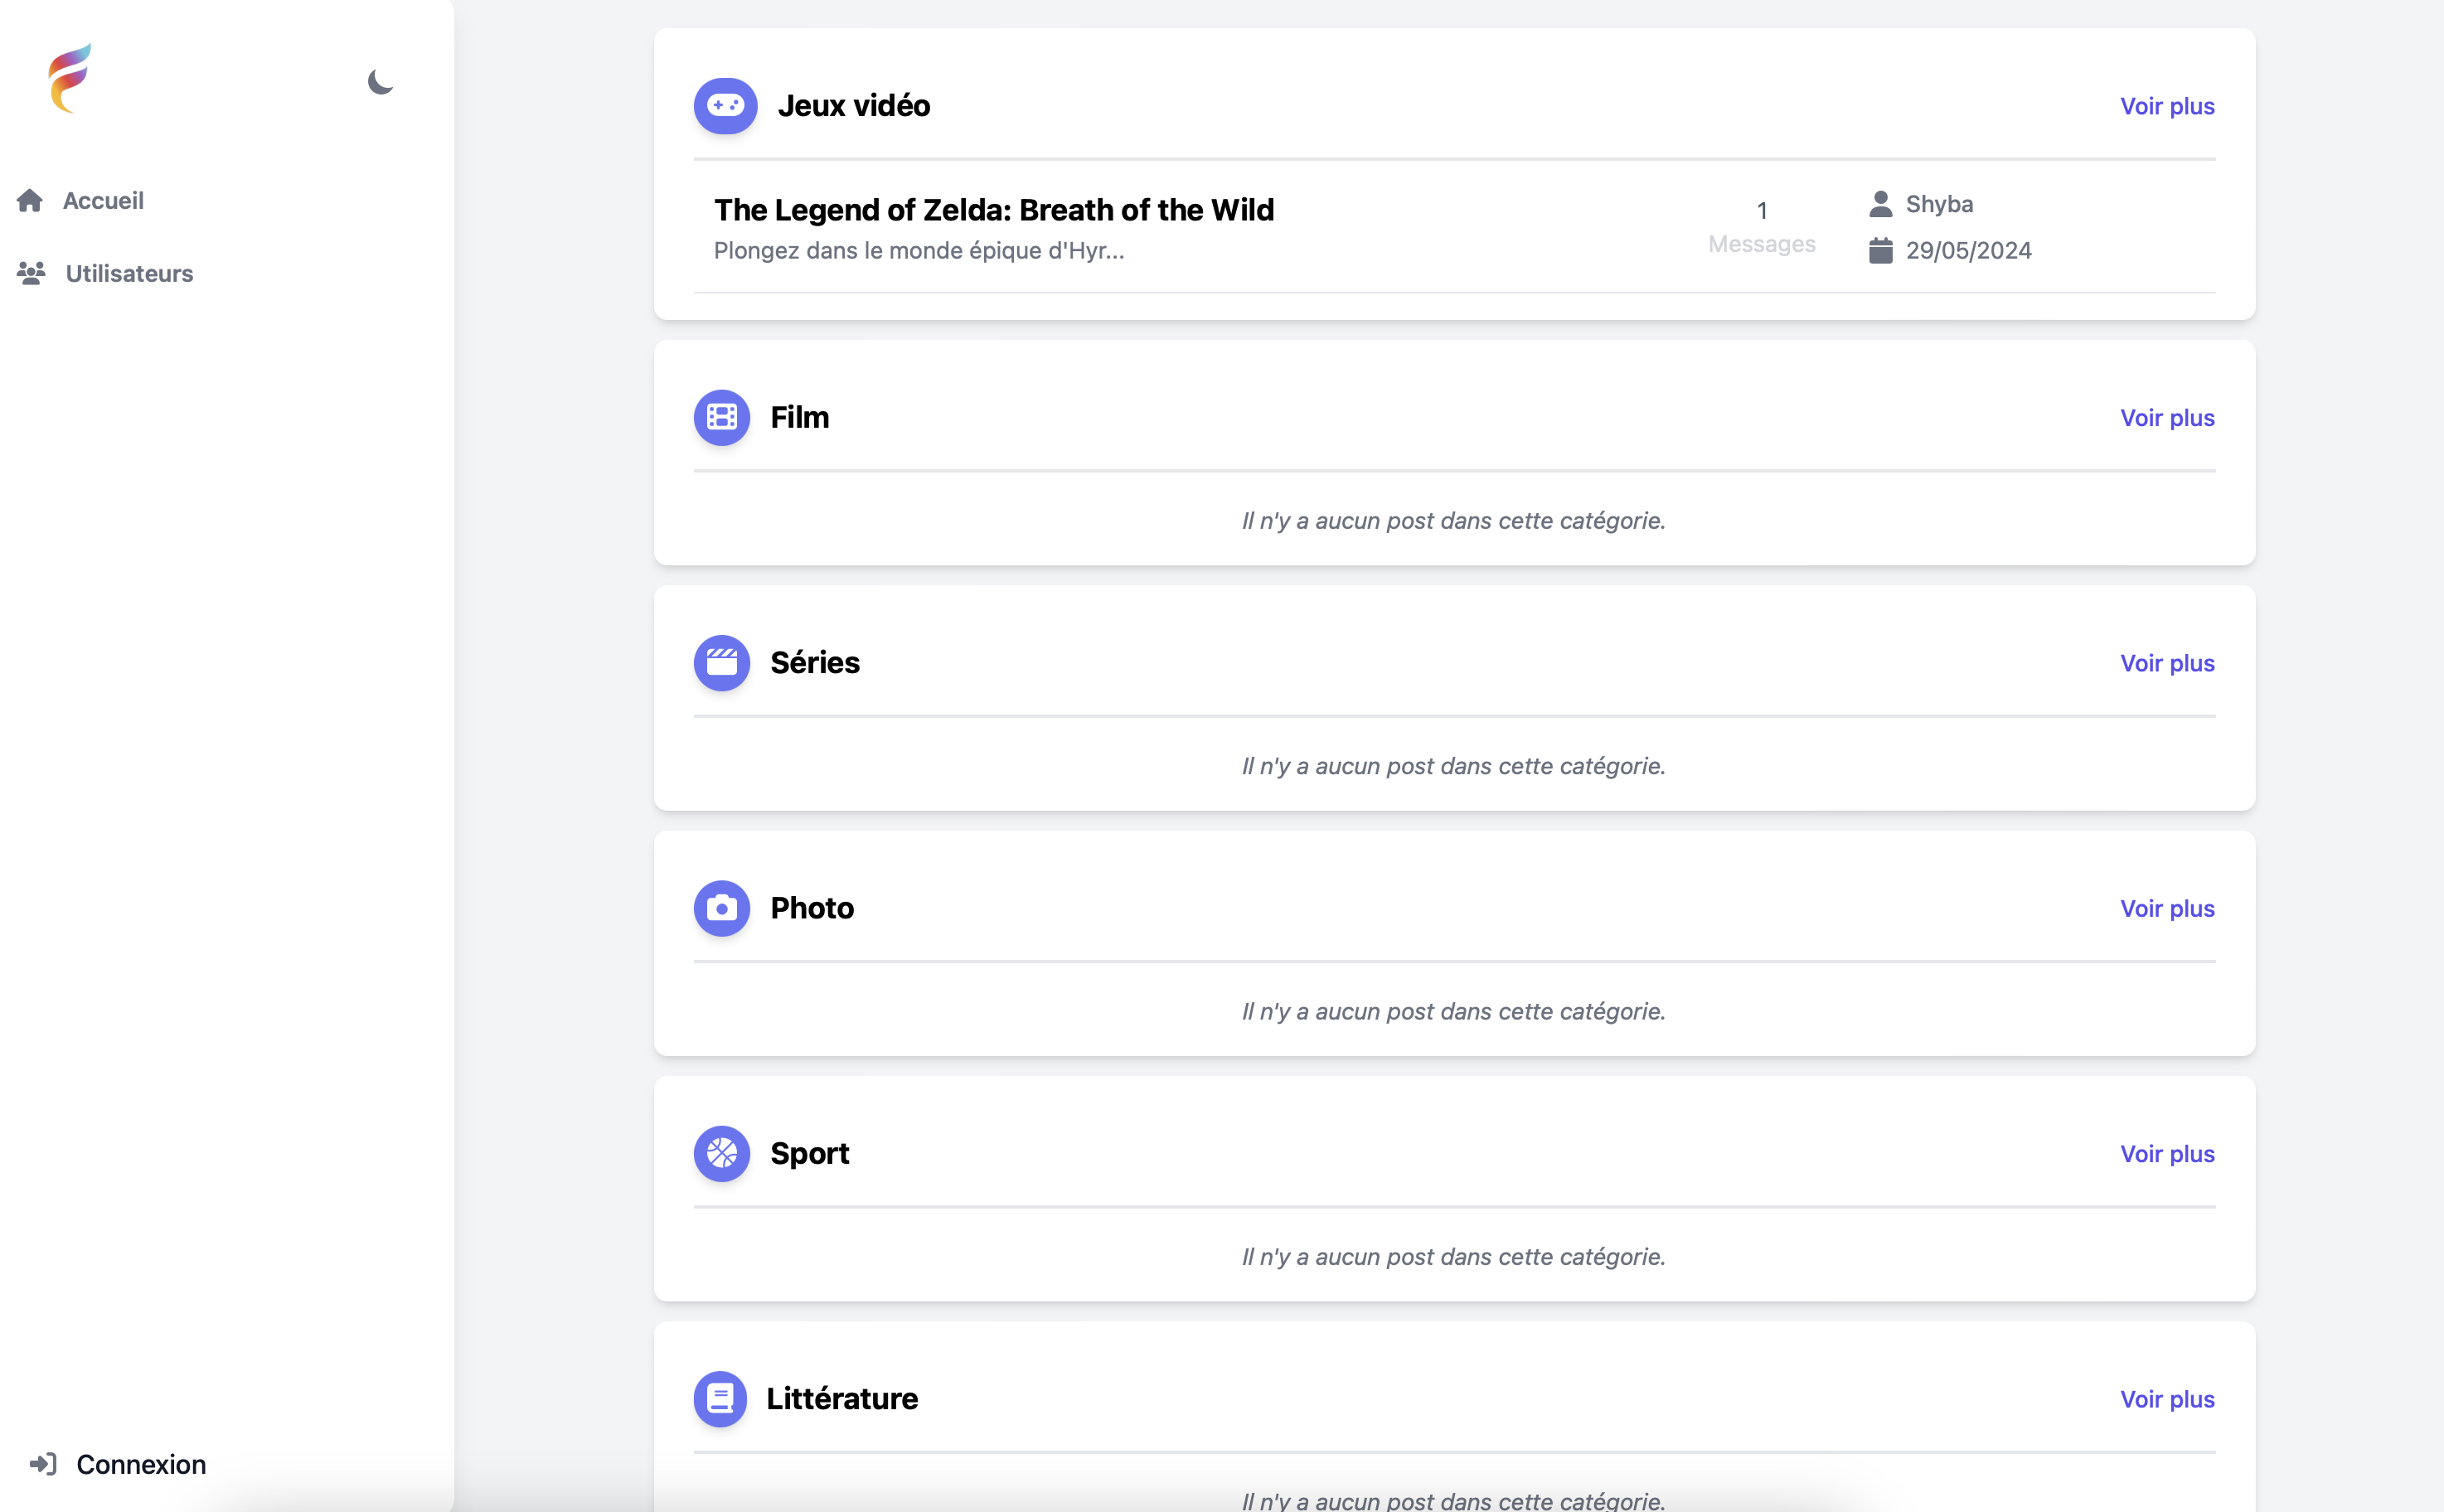This screenshot has width=2444, height=1512.
Task: Open the Utilisateurs page
Action: 129,273
